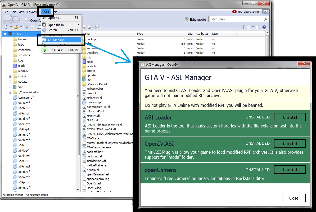Click the extract-up toolbar icon right of the menu
The width and height of the screenshot is (316, 212).
(84, 27)
